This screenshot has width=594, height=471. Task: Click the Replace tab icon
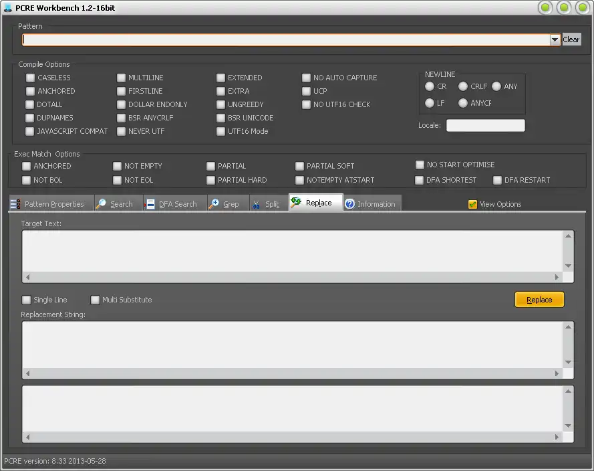(296, 202)
